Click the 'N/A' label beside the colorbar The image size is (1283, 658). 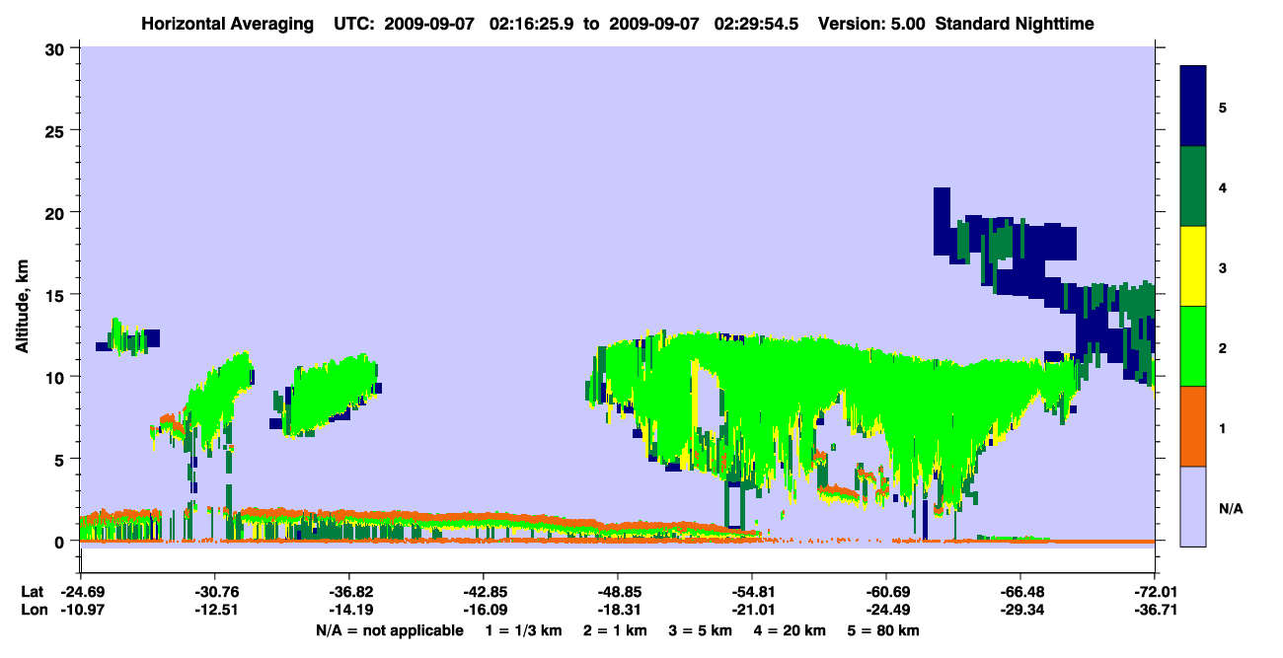coord(1231,509)
